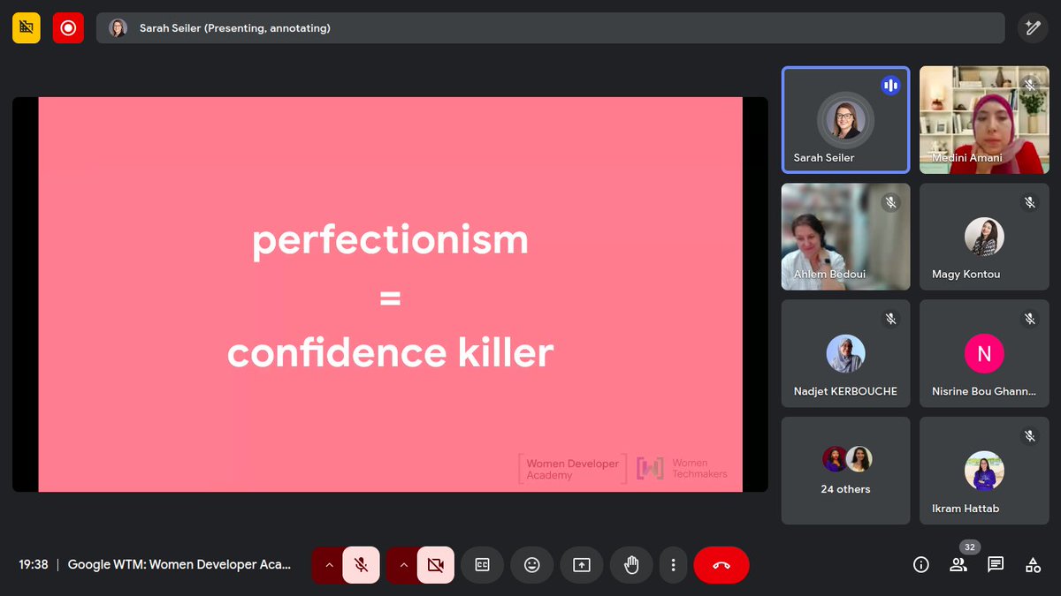Open more options three-dot menu
This screenshot has width=1061, height=596.
click(x=673, y=565)
